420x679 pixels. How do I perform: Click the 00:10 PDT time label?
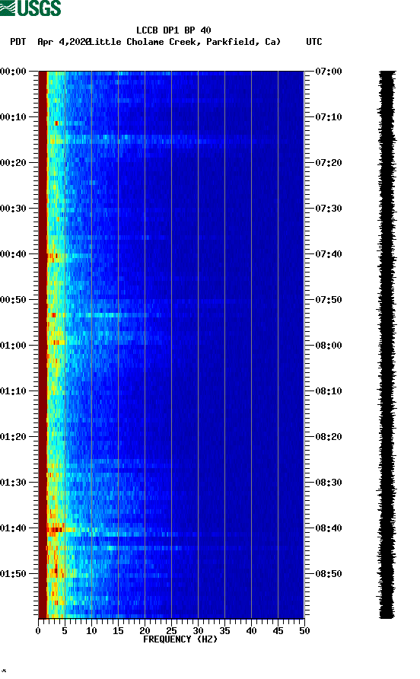[13, 117]
